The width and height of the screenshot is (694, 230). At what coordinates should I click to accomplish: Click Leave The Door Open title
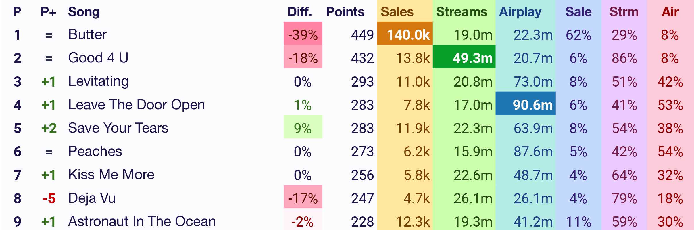point(137,105)
